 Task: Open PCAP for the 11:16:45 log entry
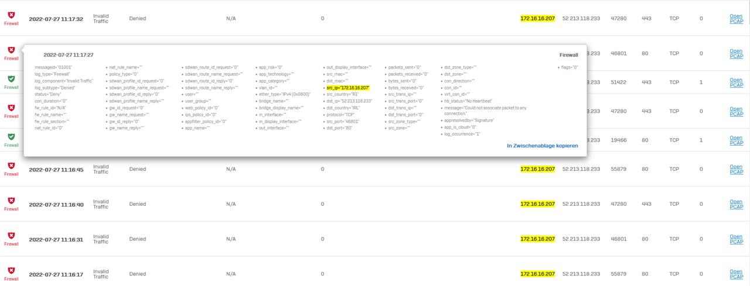click(x=736, y=169)
